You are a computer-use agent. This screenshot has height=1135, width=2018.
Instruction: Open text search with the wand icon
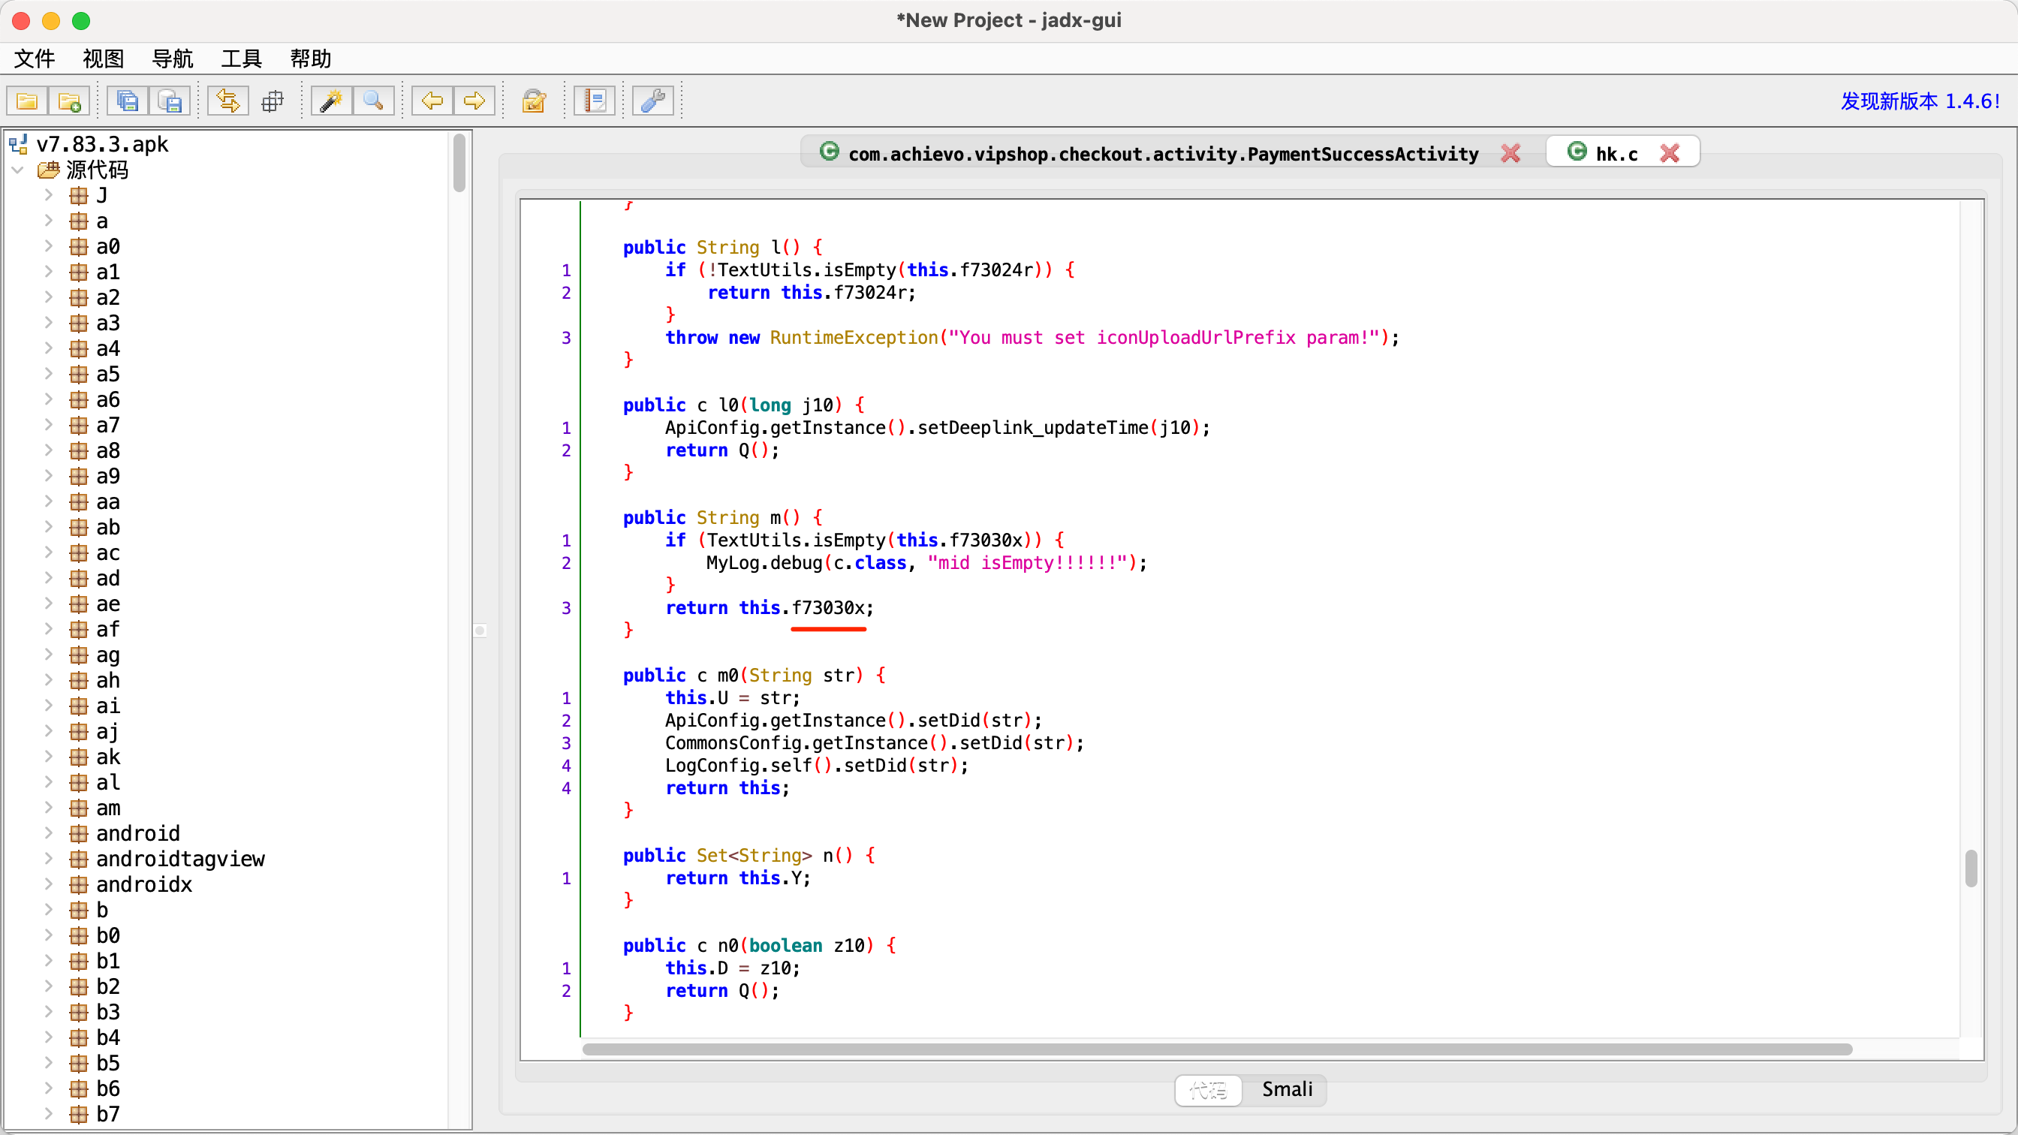point(331,101)
